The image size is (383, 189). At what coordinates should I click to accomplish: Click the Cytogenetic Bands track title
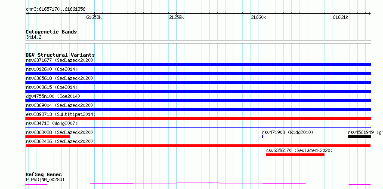[x=51, y=32]
